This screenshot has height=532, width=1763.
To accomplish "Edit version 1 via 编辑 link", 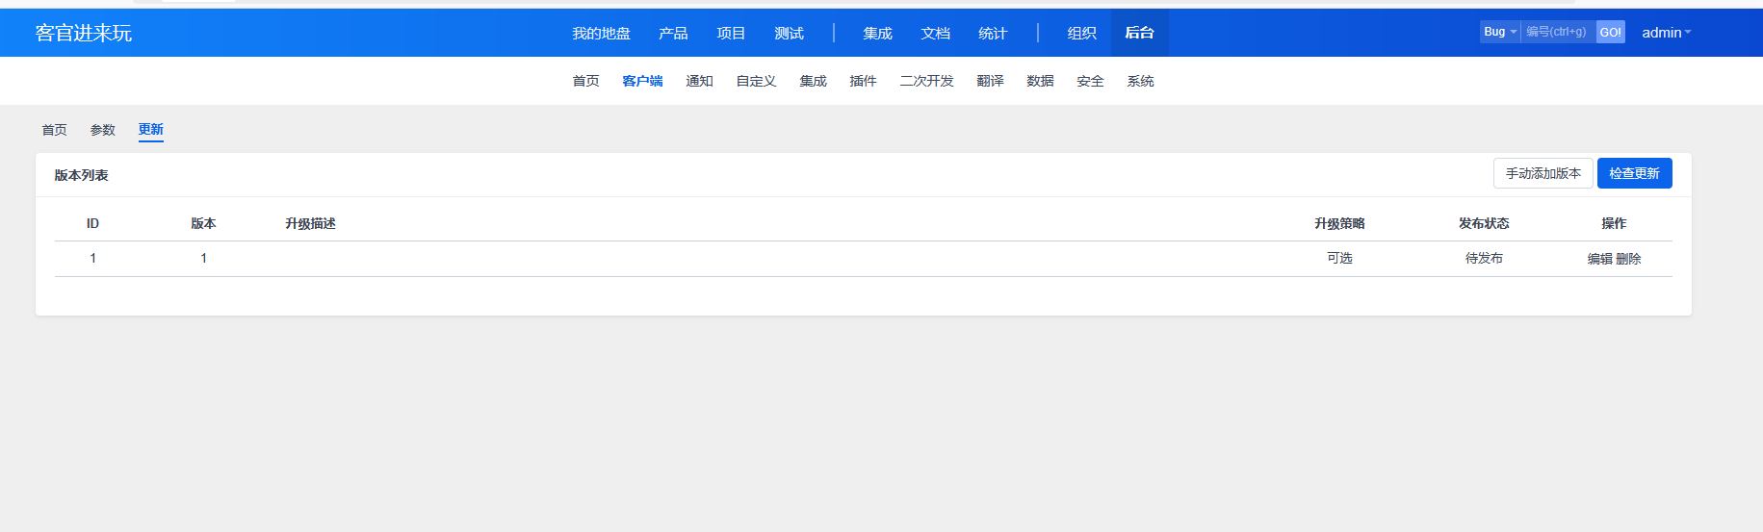I will tap(1599, 259).
